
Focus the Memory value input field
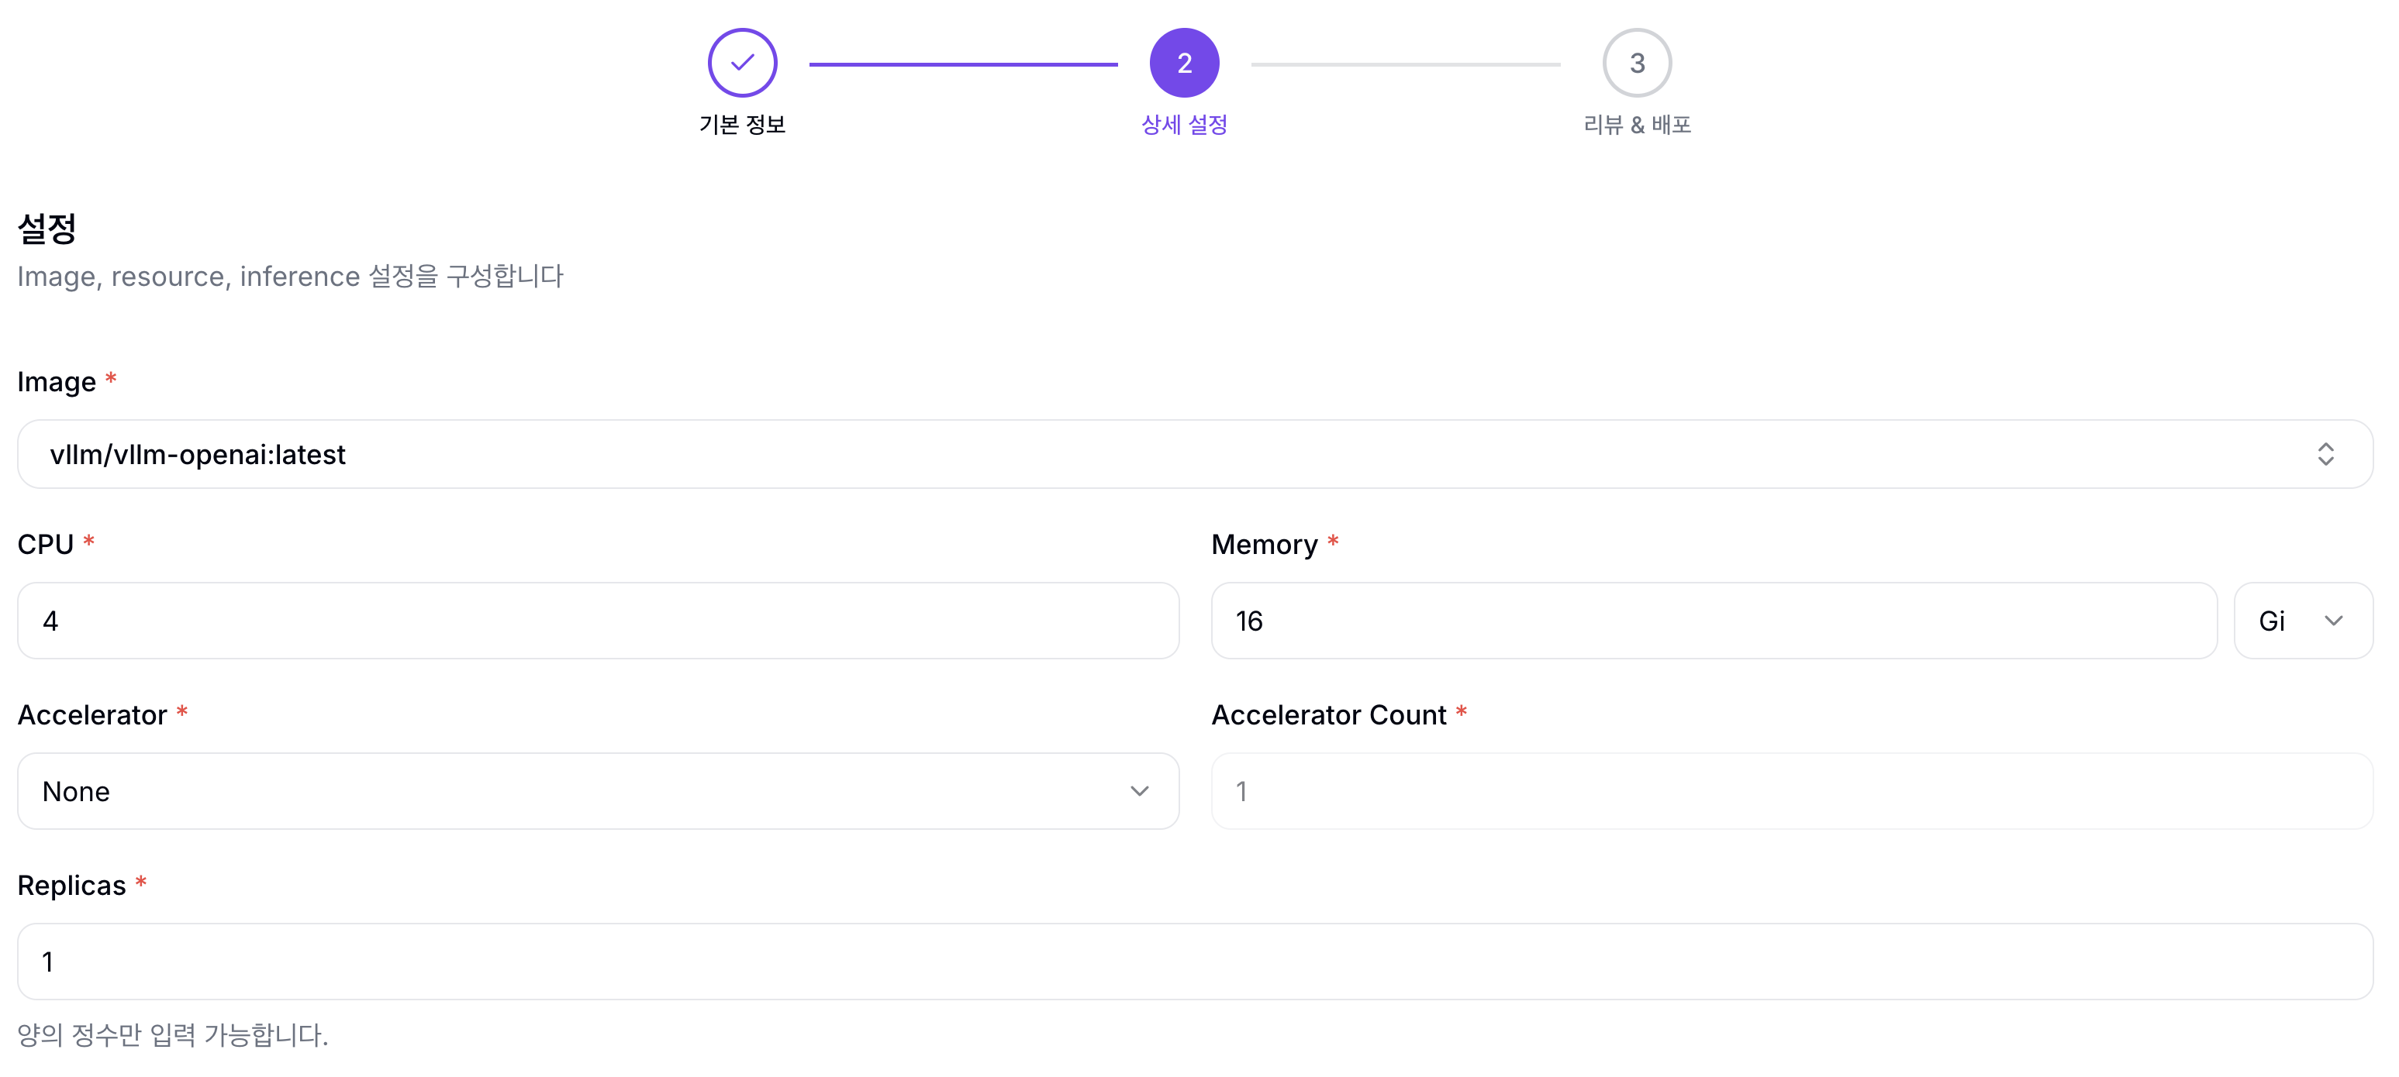click(x=1714, y=621)
